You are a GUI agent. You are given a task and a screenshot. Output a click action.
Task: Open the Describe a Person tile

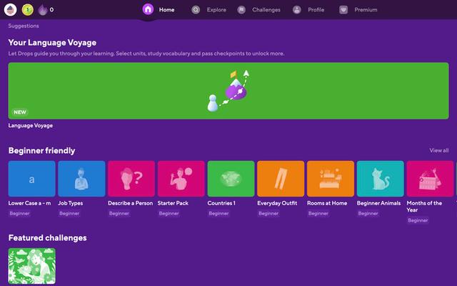tap(131, 179)
